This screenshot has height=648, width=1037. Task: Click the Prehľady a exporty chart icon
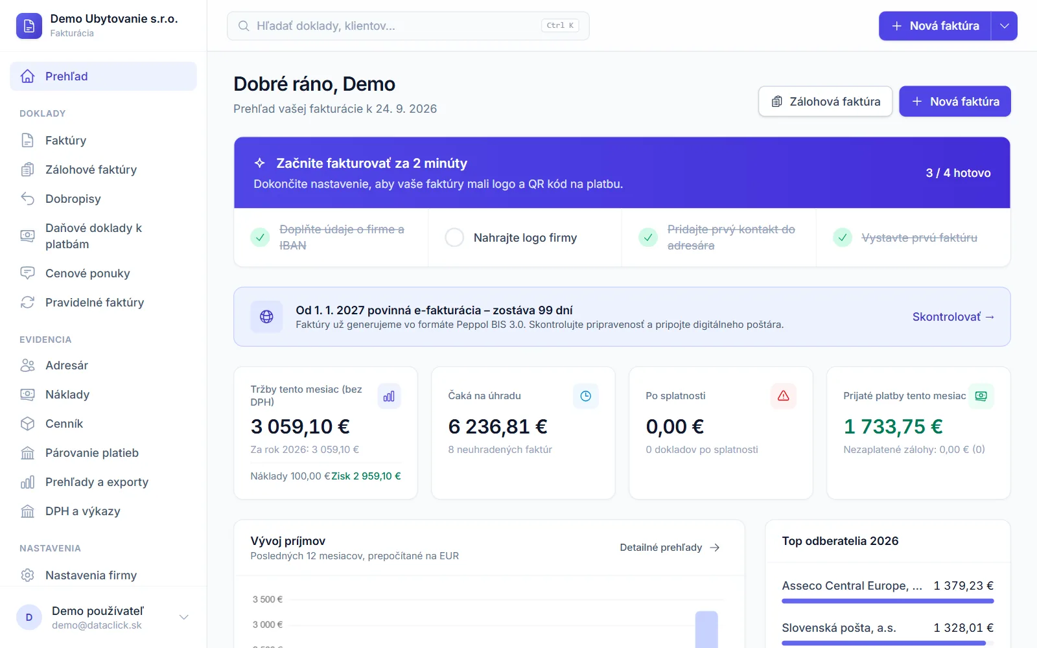27,482
